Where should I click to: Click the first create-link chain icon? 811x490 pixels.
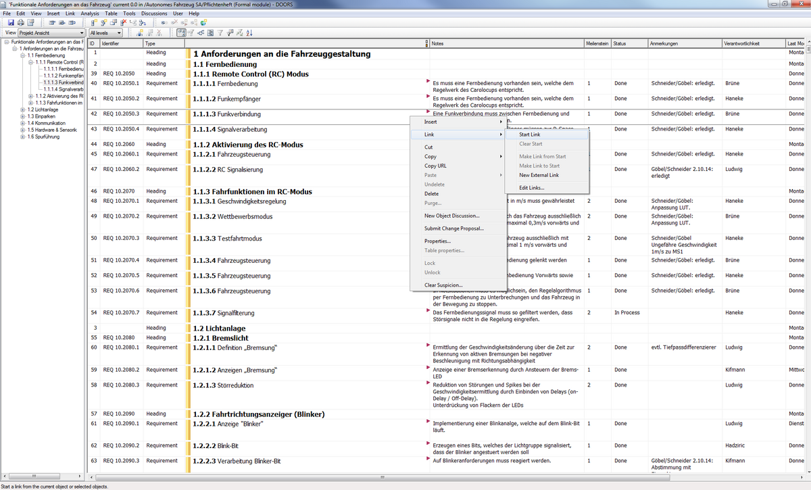tap(164, 22)
